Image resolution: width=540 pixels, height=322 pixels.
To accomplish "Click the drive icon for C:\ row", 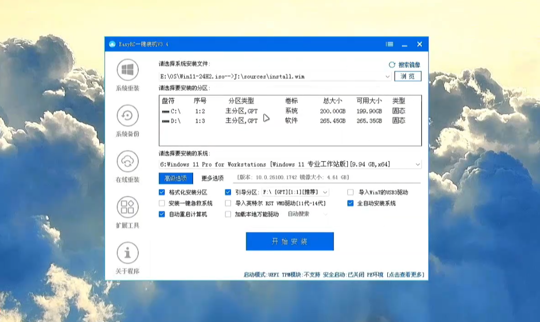I will tap(165, 112).
